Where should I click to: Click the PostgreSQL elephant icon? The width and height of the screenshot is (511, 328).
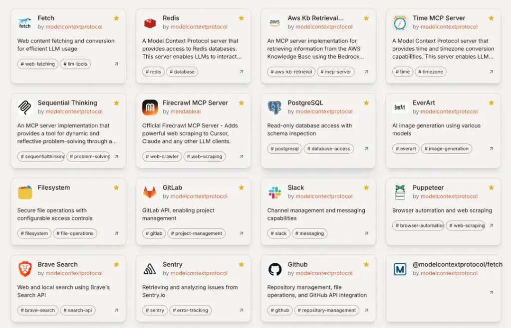[275, 108]
